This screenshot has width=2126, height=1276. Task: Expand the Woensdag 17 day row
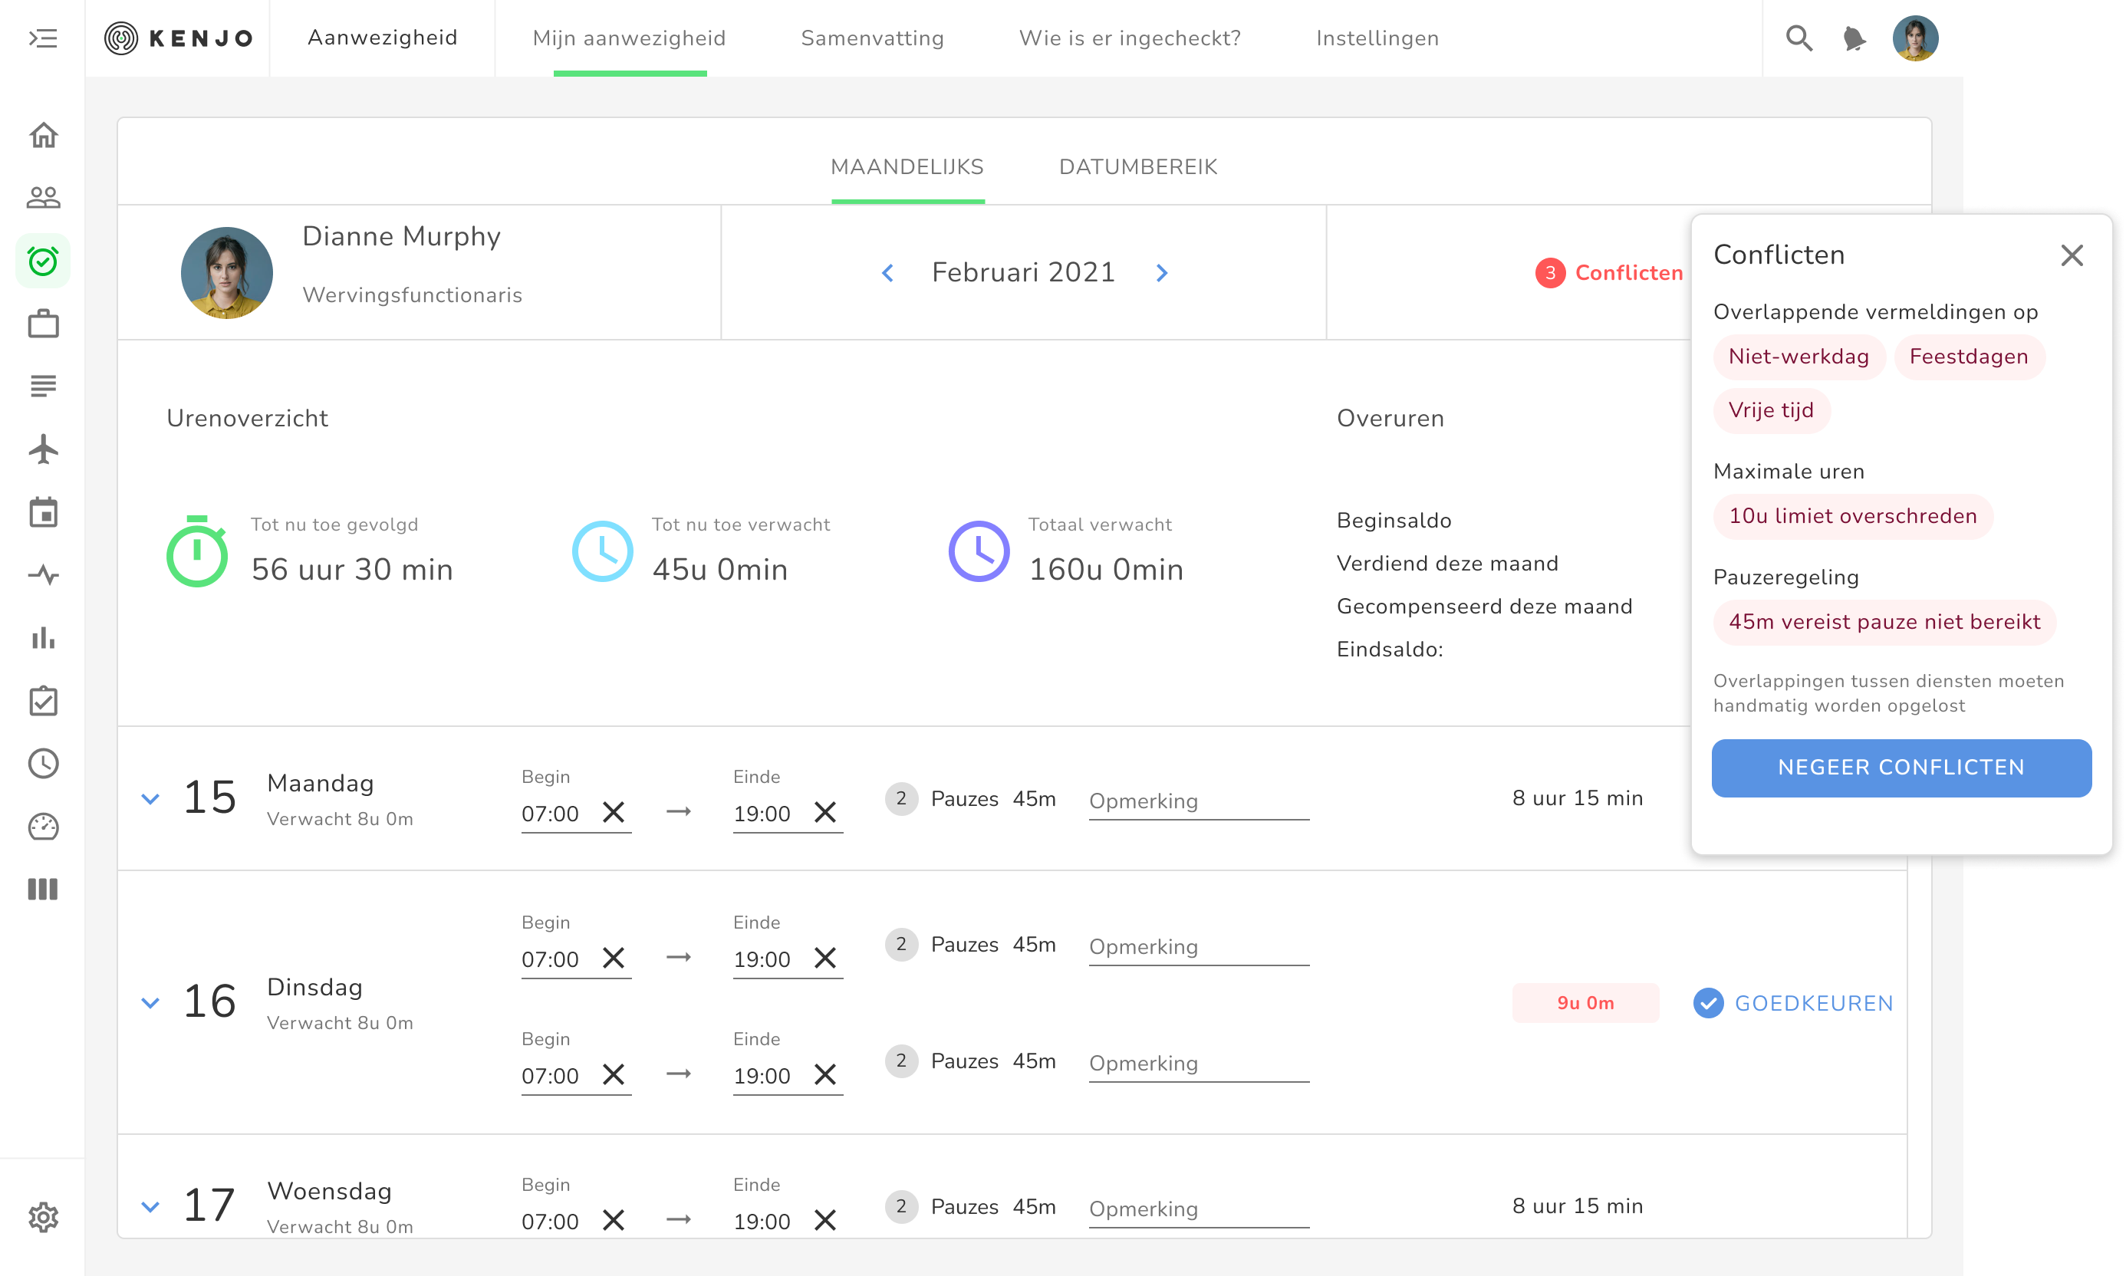coord(150,1206)
